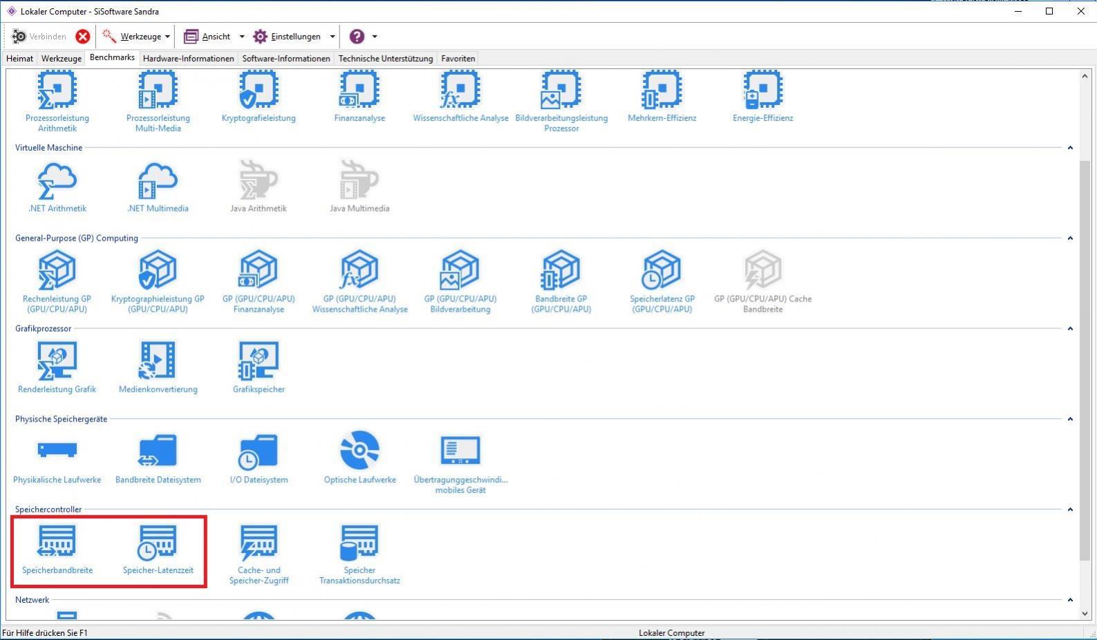Open Finanzanalyse processor benchmark
Viewport: 1097px width, 640px height.
coord(359,97)
